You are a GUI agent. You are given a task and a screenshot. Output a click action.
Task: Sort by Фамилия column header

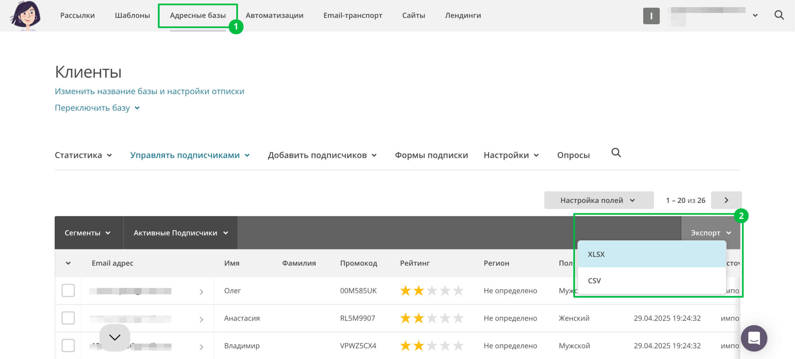tap(299, 263)
